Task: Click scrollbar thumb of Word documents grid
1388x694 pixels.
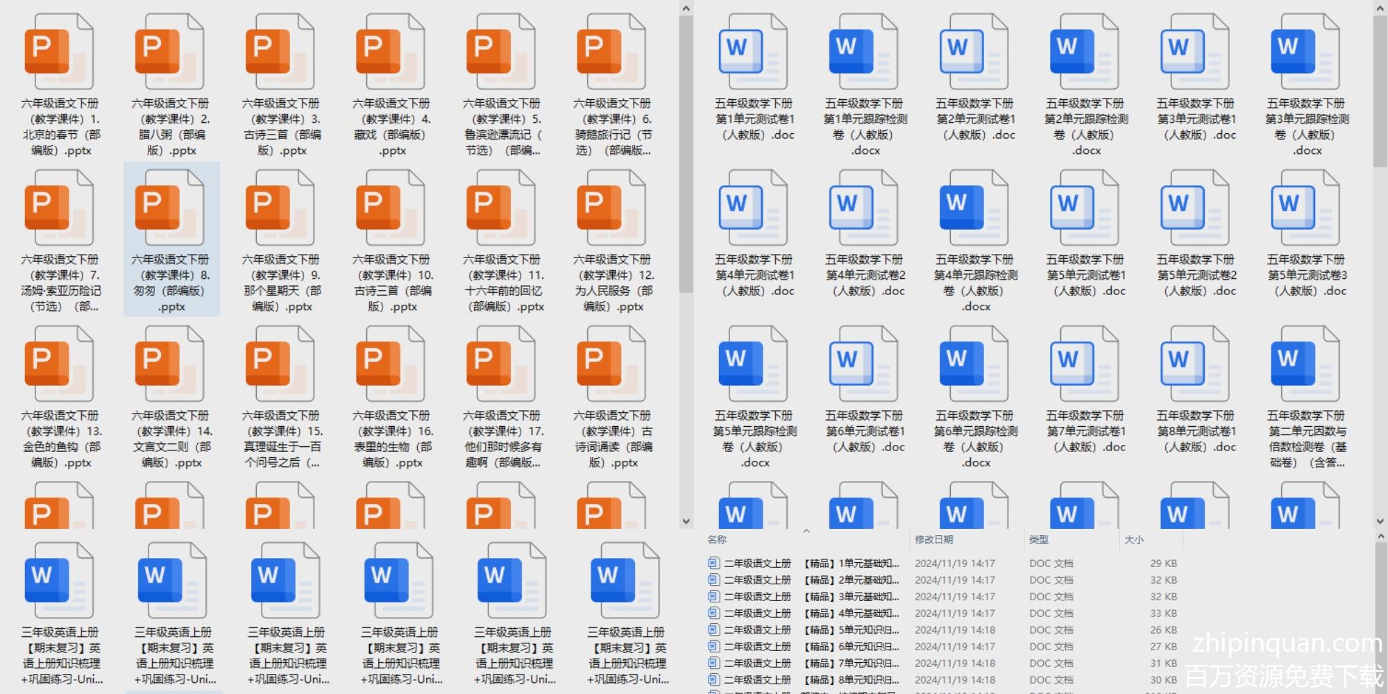Action: [x=1380, y=90]
